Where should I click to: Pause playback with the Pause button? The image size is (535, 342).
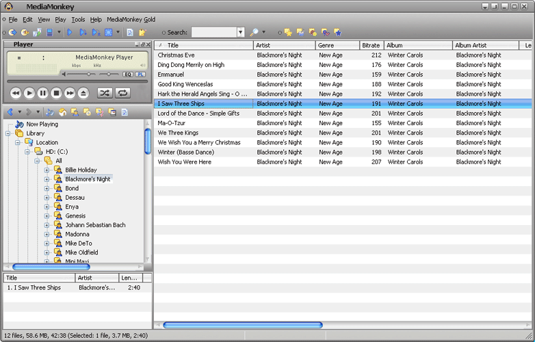click(42, 93)
